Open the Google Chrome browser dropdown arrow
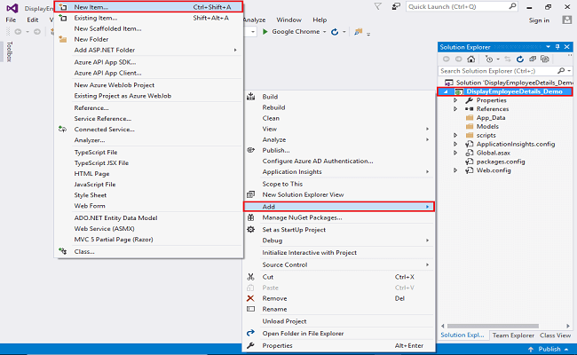The height and width of the screenshot is (355, 577). (x=325, y=32)
